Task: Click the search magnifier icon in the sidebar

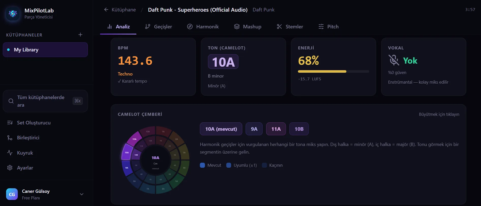Action: click(x=11, y=101)
